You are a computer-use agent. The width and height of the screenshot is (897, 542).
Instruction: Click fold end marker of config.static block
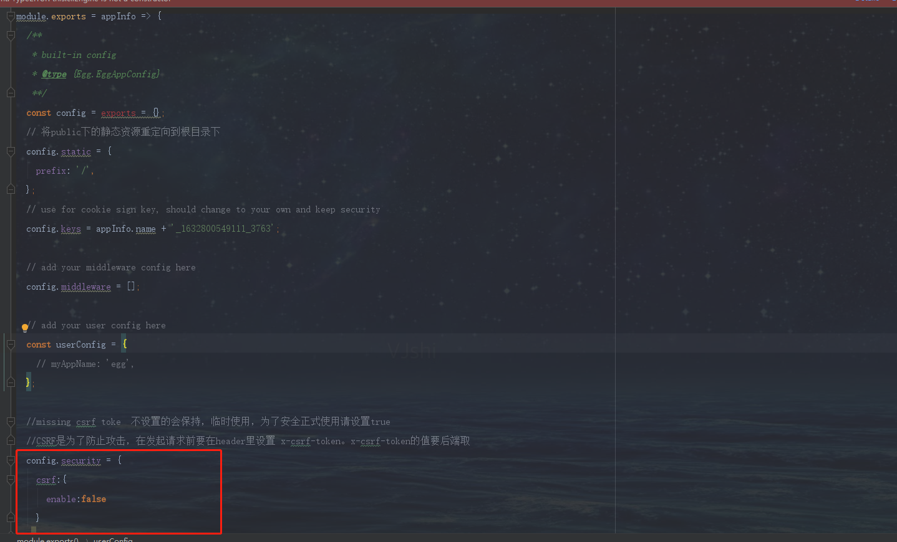(x=11, y=189)
